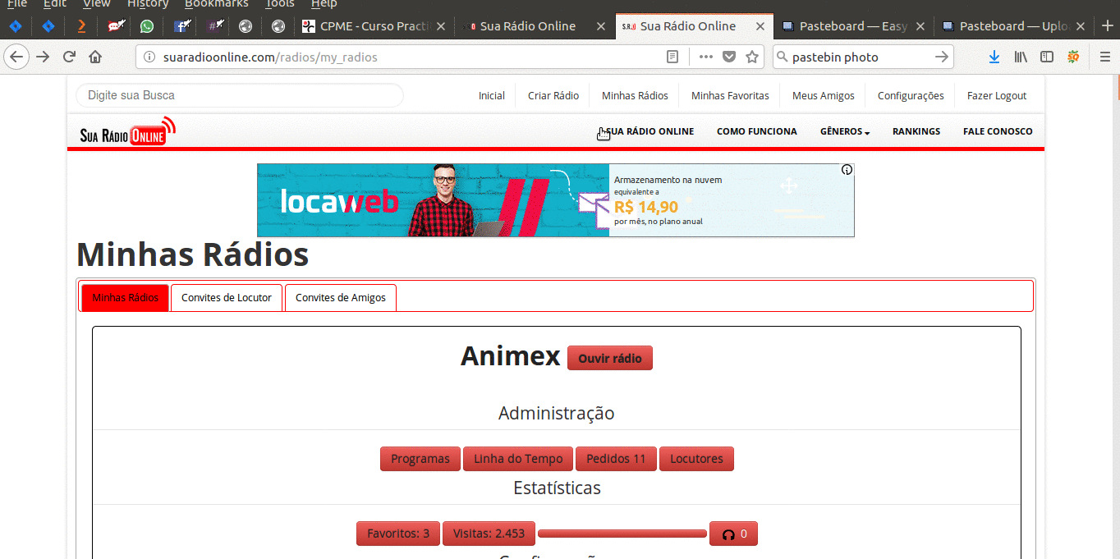Open the History menu

147,4
